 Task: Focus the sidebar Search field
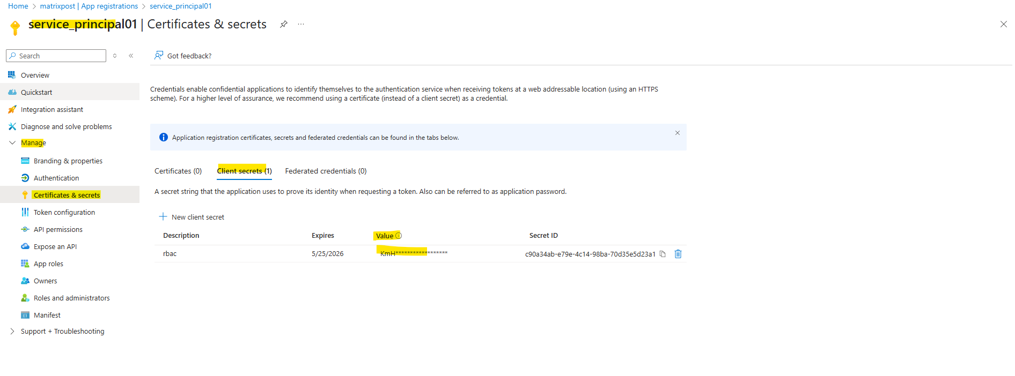point(56,56)
